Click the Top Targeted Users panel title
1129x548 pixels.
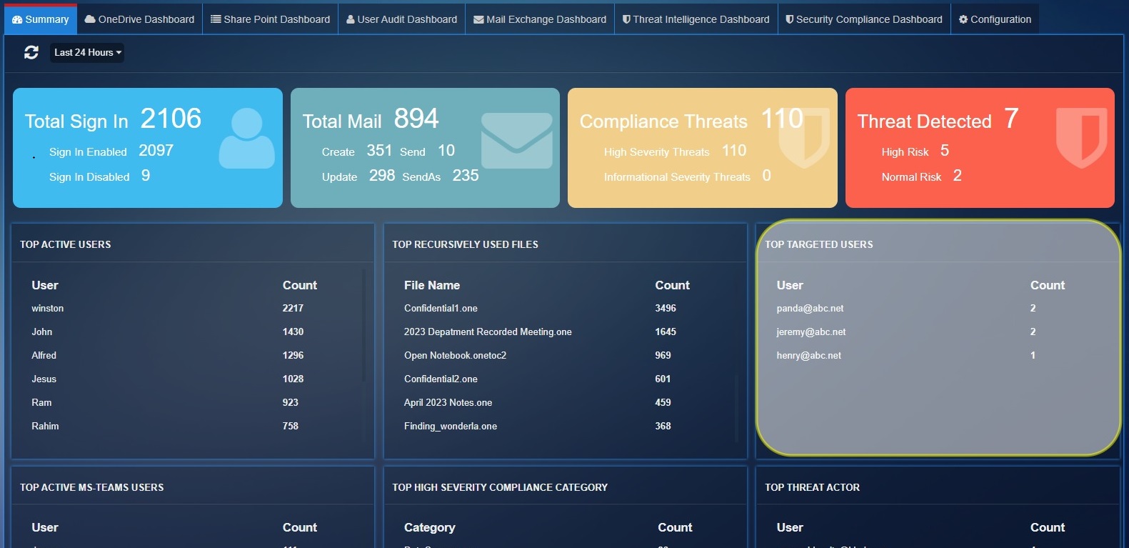click(x=819, y=244)
